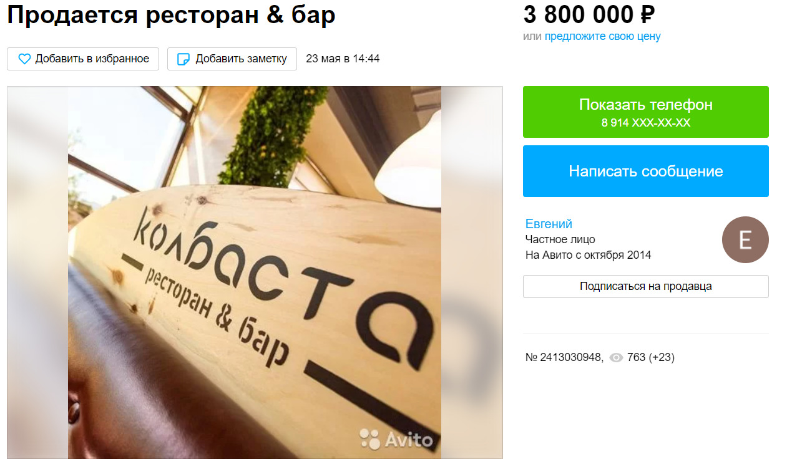Image resolution: width=792 pixels, height=472 pixels.
Task: Click the heart icon for favorites
Action: (24, 59)
